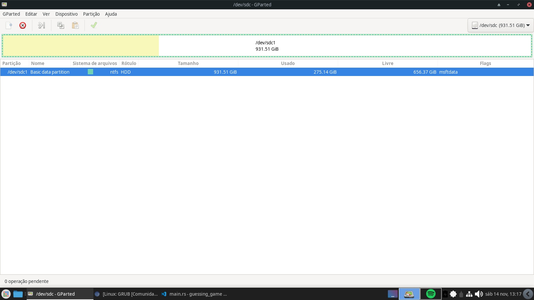Click the yellow used-space area of disk map
534x300 pixels.
pos(81,46)
